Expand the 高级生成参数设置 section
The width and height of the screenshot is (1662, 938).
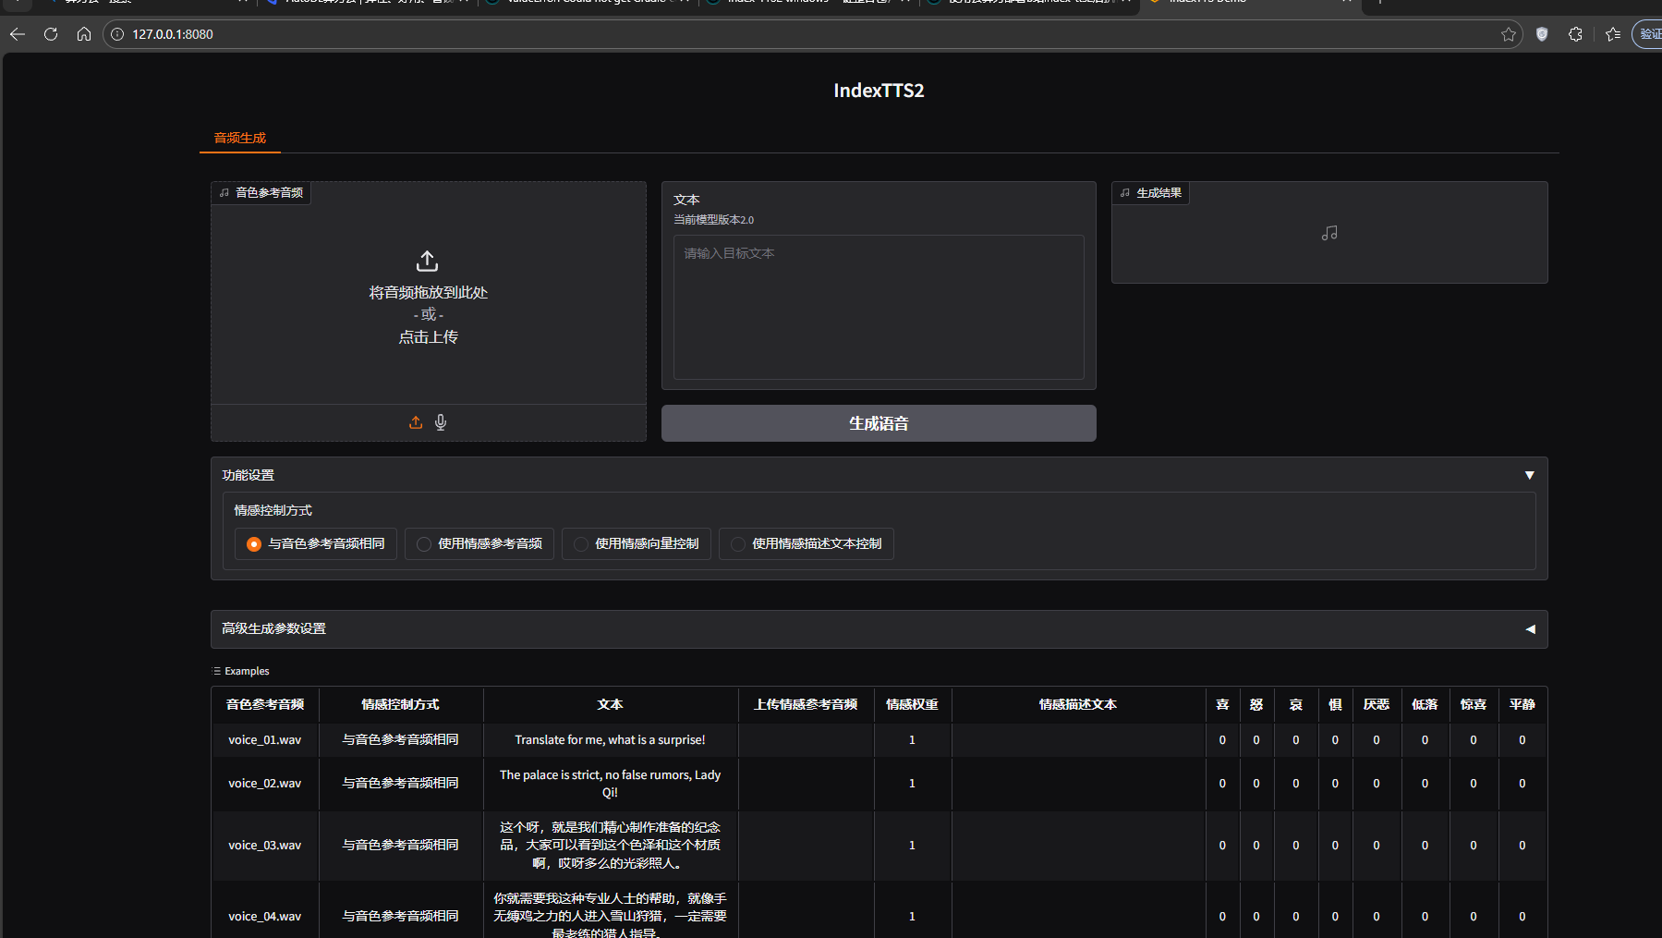pos(1529,629)
